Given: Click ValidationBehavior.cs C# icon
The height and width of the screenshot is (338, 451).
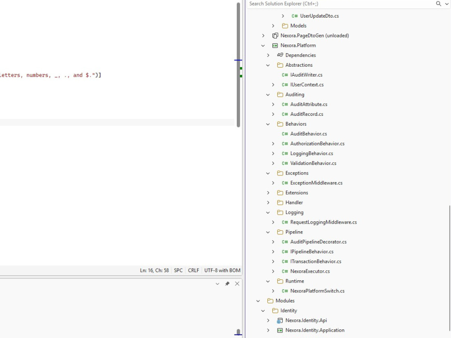Looking at the screenshot, I should tap(285, 163).
